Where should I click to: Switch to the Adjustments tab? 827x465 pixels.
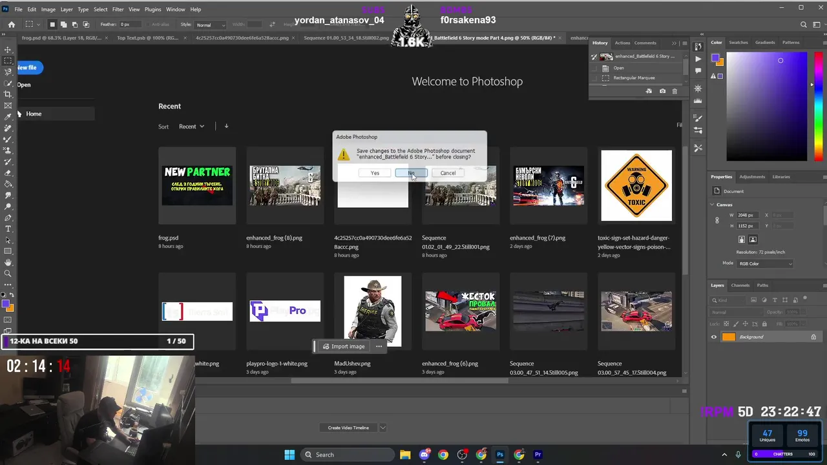[752, 176]
